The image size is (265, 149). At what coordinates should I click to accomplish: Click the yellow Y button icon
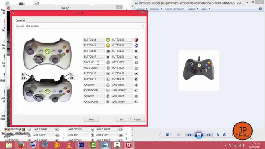[x=108, y=46]
